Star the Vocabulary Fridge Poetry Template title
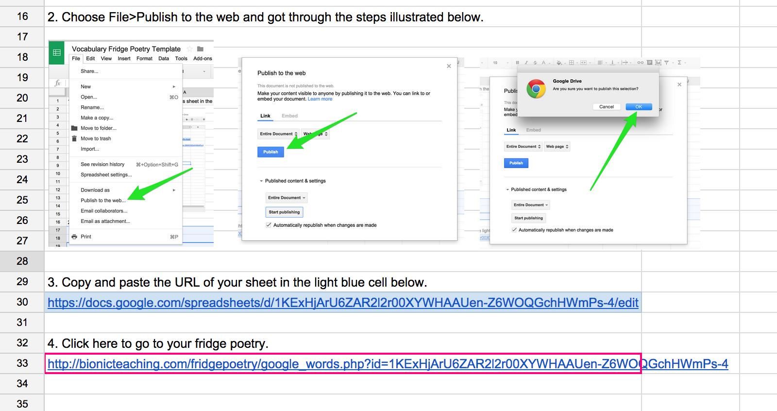The width and height of the screenshot is (777, 411). click(190, 49)
